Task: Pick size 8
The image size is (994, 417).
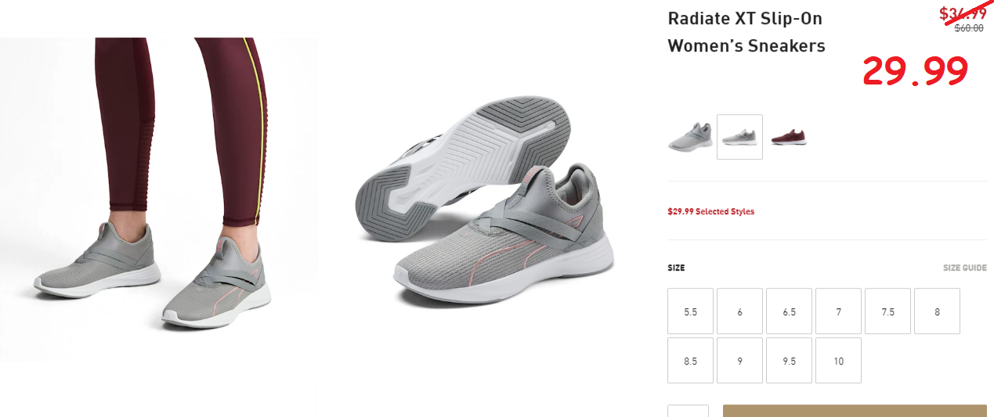Action: click(x=937, y=311)
